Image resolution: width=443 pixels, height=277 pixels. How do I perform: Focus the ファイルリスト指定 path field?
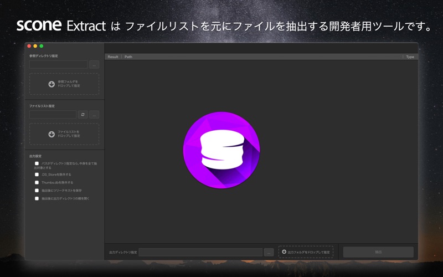pos(53,115)
